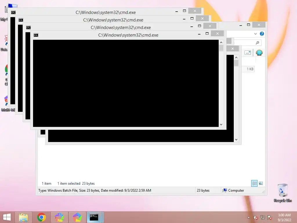The height and width of the screenshot is (223, 297).
Task: Switch Explorer to Large icons view
Action: [261, 183]
